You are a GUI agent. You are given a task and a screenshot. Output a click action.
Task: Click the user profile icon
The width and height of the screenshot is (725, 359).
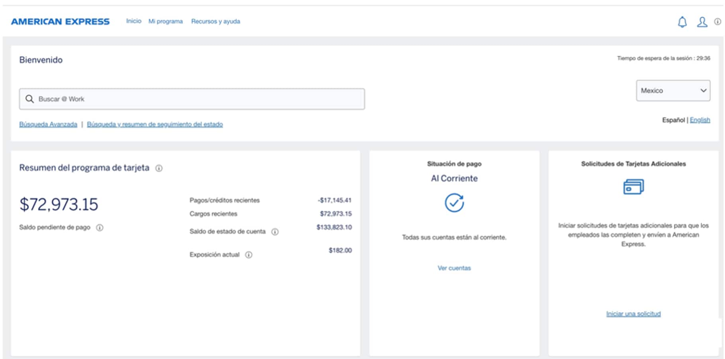pos(702,22)
